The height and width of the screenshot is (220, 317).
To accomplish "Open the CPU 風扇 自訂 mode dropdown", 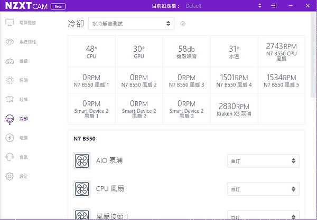I will [263, 189].
